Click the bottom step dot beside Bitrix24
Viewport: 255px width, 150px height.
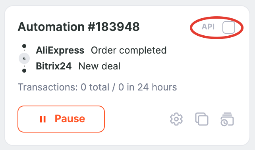click(x=24, y=71)
